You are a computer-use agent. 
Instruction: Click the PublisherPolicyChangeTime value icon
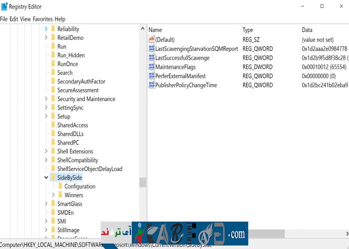[152, 85]
